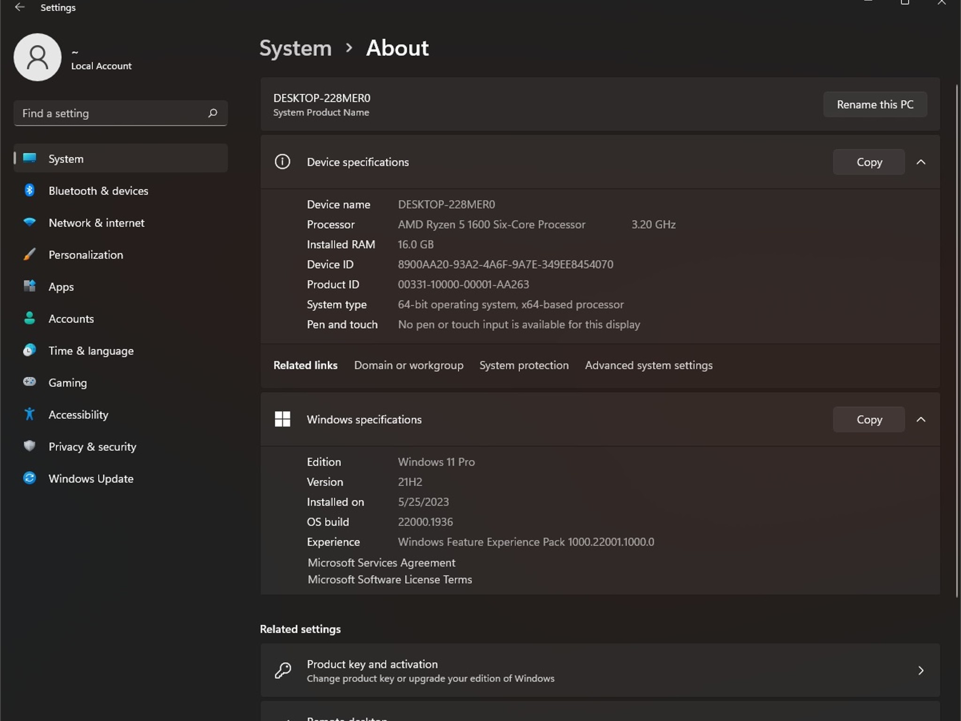The height and width of the screenshot is (721, 961).
Task: Open Accounts settings
Action: 121,318
